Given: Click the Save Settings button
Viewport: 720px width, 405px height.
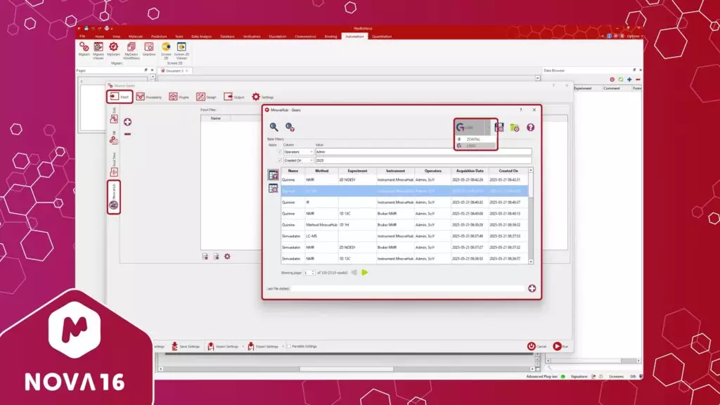Looking at the screenshot, I should point(186,346).
